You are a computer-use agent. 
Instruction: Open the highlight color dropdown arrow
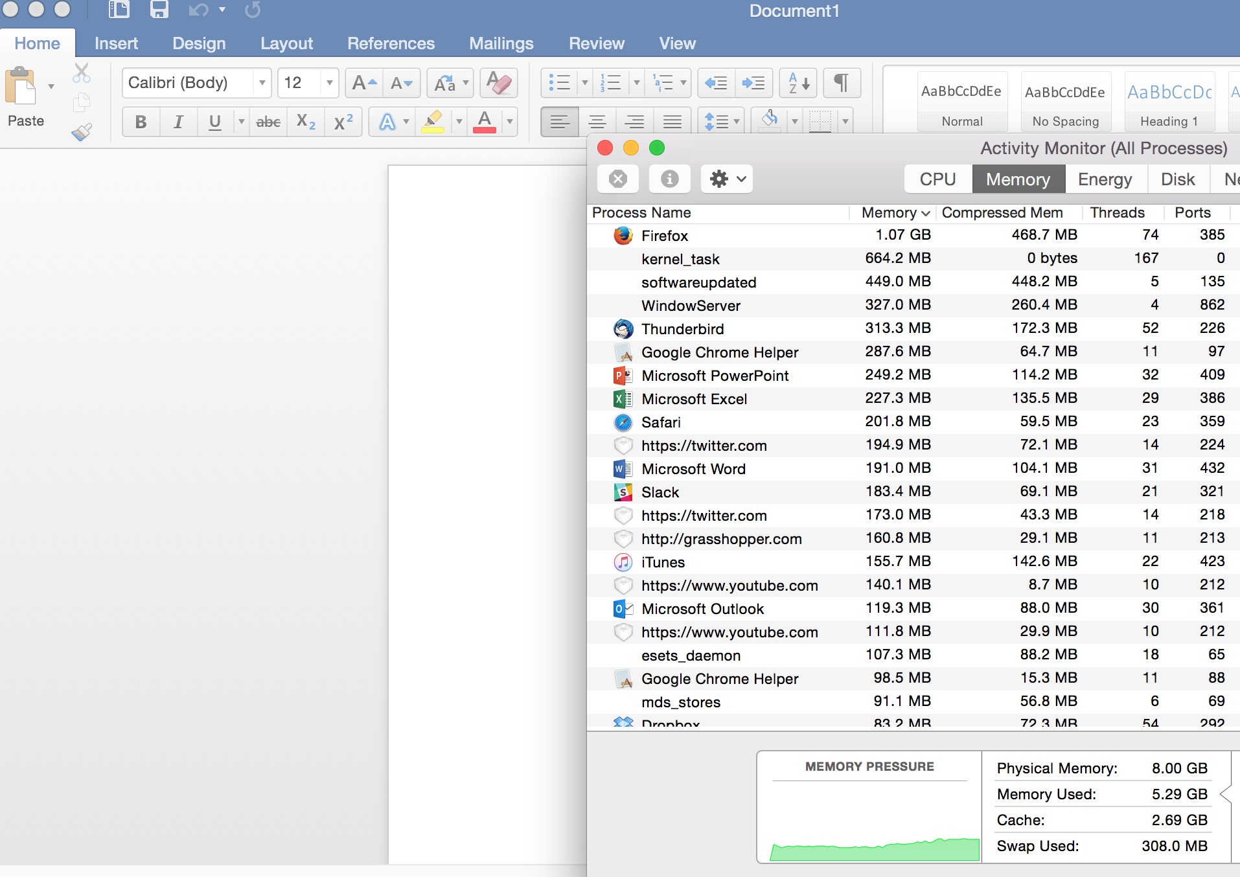(x=459, y=121)
